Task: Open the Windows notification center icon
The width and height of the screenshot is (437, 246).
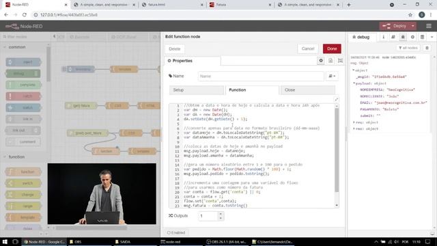Action: (428, 242)
